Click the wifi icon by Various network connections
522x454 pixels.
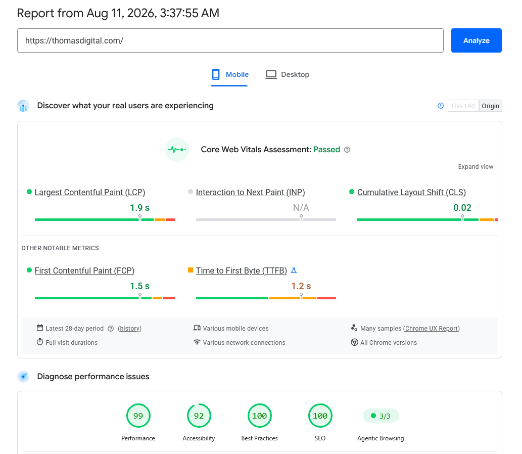tap(197, 342)
